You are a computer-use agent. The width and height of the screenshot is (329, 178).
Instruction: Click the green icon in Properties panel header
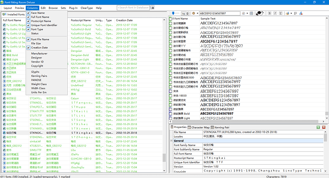pyautogui.click(x=319, y=128)
